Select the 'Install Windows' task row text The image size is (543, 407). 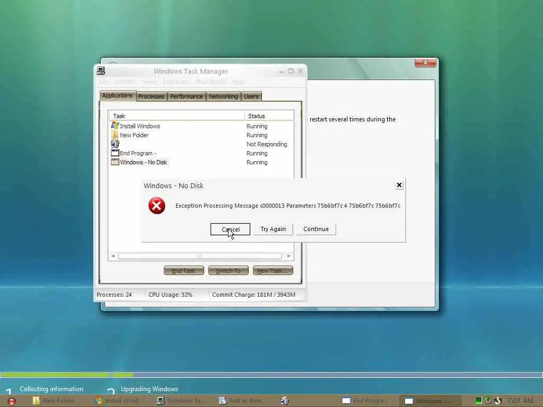[x=140, y=126]
